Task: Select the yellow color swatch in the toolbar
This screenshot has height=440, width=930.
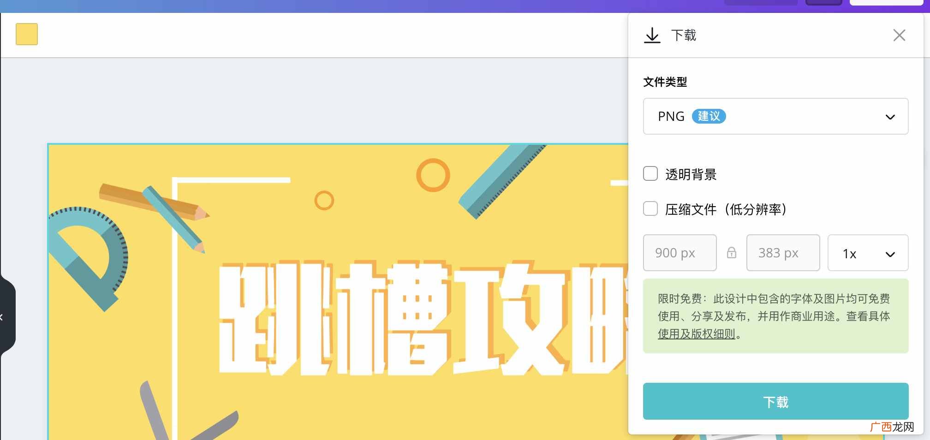Action: pyautogui.click(x=27, y=34)
